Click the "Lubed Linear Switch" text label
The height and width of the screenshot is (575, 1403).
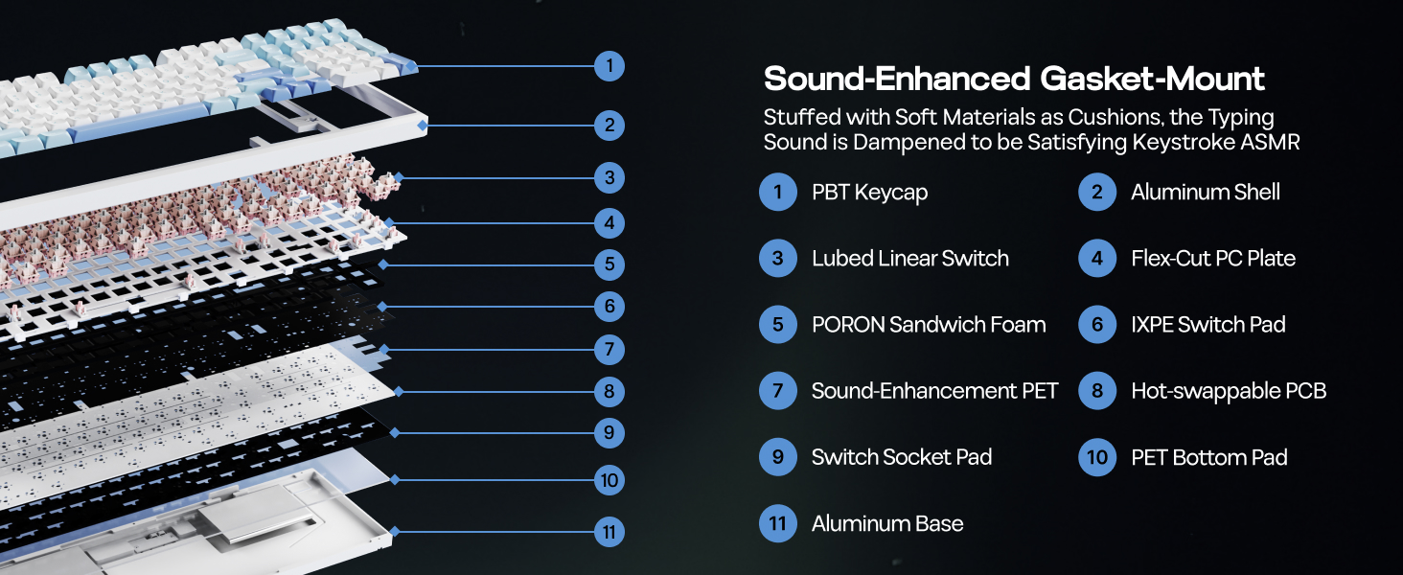909,259
